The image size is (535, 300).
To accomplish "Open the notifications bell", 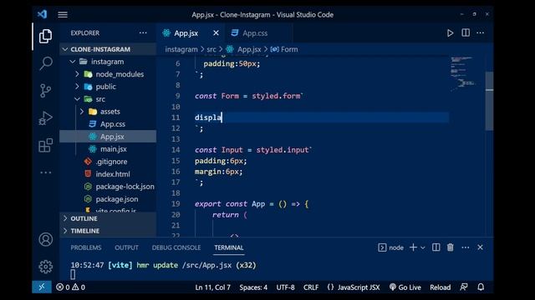I will tap(481, 287).
